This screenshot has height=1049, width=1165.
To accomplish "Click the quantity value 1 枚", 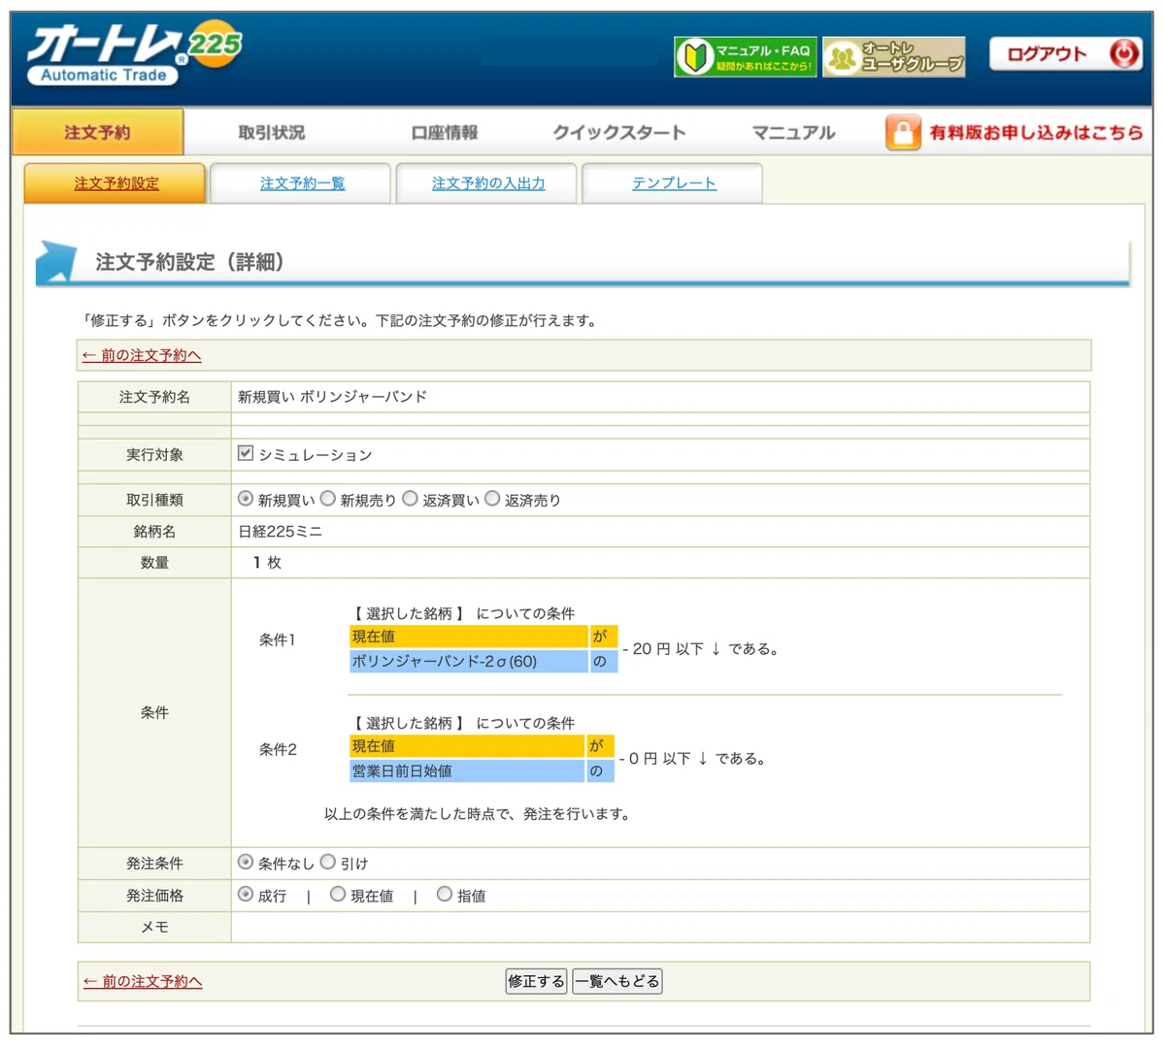I will coord(267,563).
